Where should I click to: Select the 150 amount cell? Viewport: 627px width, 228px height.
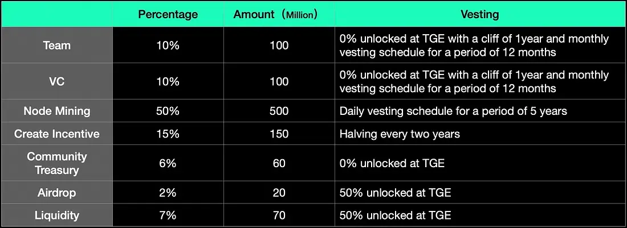coord(278,134)
